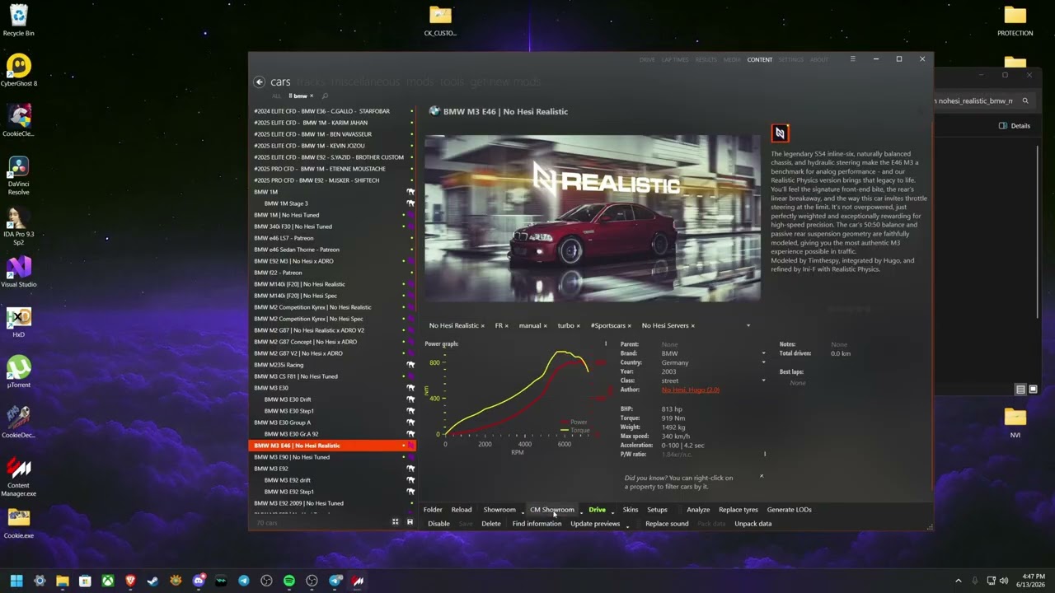Open the tags dropdown arrow
Image resolution: width=1055 pixels, height=593 pixels.
pos(748,326)
